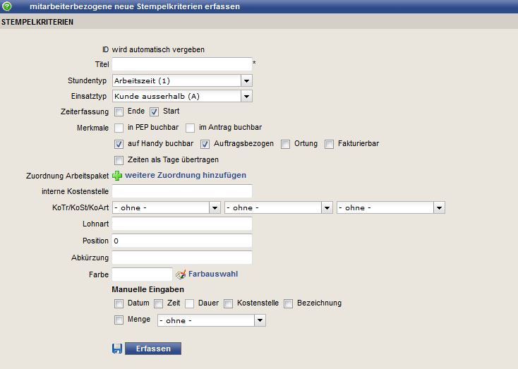Open the Menge ohne dropdown
The height and width of the screenshot is (369, 518).
tap(212, 320)
